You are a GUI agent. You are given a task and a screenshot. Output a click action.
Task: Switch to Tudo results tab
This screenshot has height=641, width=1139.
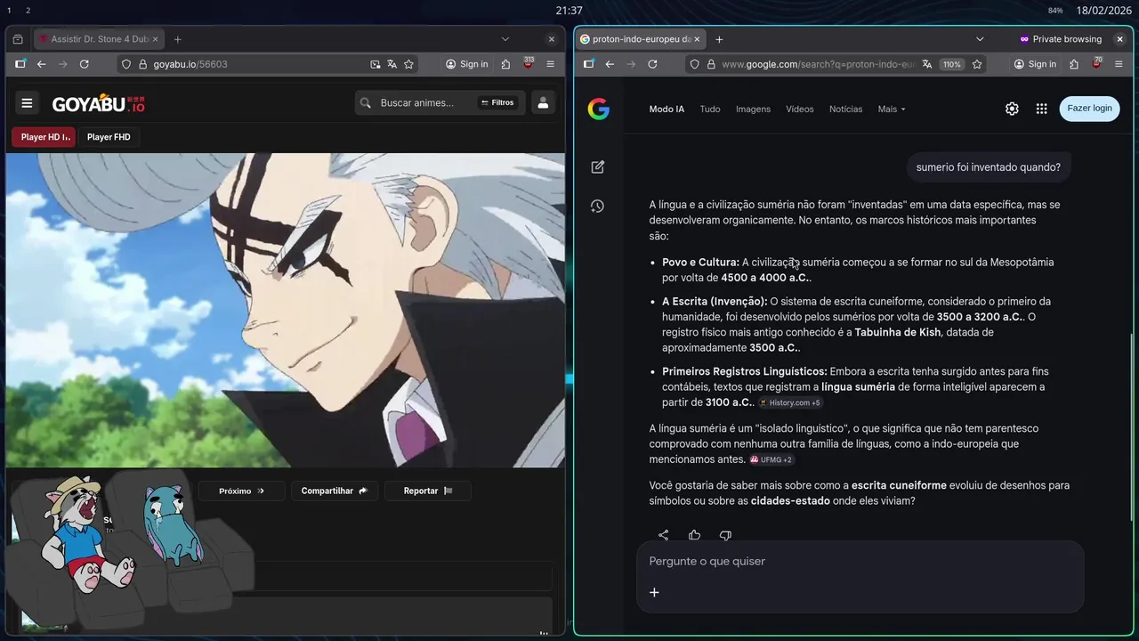(x=710, y=109)
